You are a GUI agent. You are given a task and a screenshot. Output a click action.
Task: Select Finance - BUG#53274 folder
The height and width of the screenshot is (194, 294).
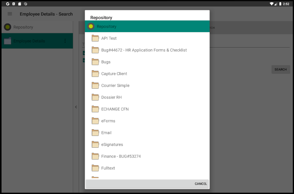pos(121,156)
